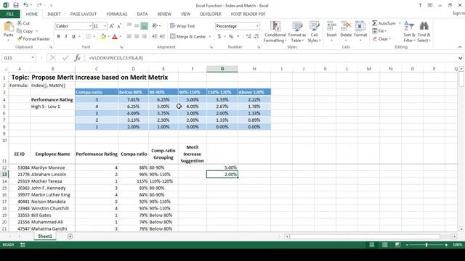Undo the last action
Screen dimensions: 465x261
click(26, 5)
